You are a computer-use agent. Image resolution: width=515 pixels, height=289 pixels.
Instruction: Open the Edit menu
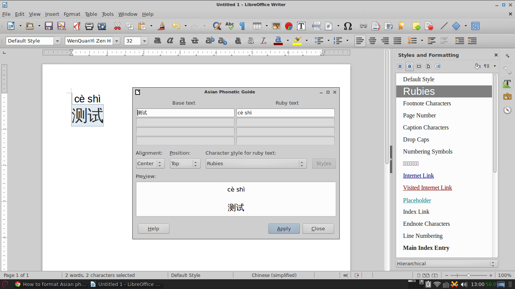20,14
